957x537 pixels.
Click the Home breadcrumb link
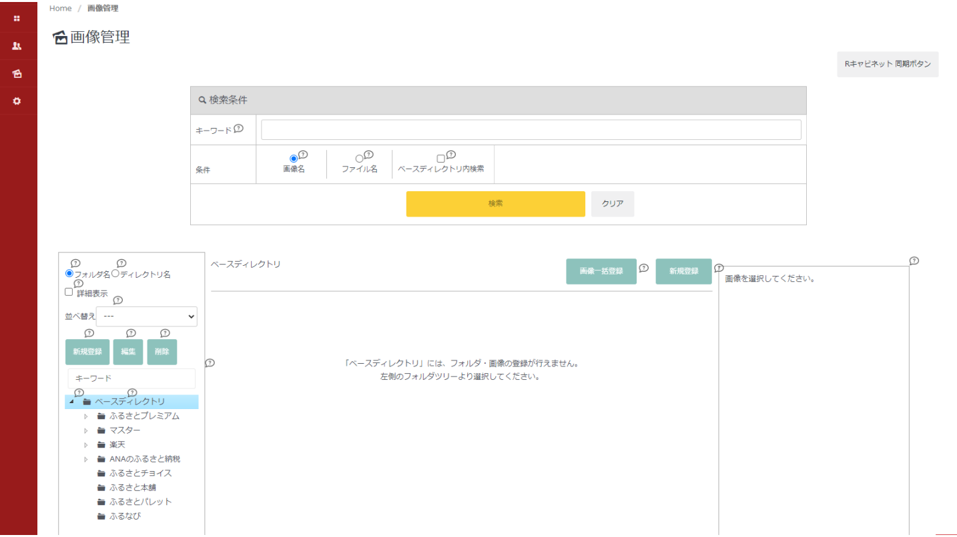point(60,8)
